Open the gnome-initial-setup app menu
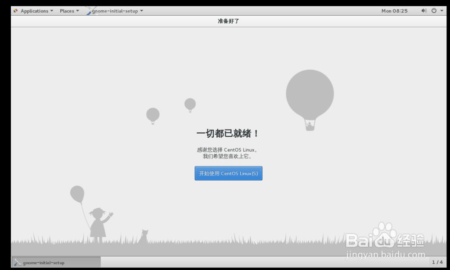Viewport: 450px width, 270px height. pos(115,11)
